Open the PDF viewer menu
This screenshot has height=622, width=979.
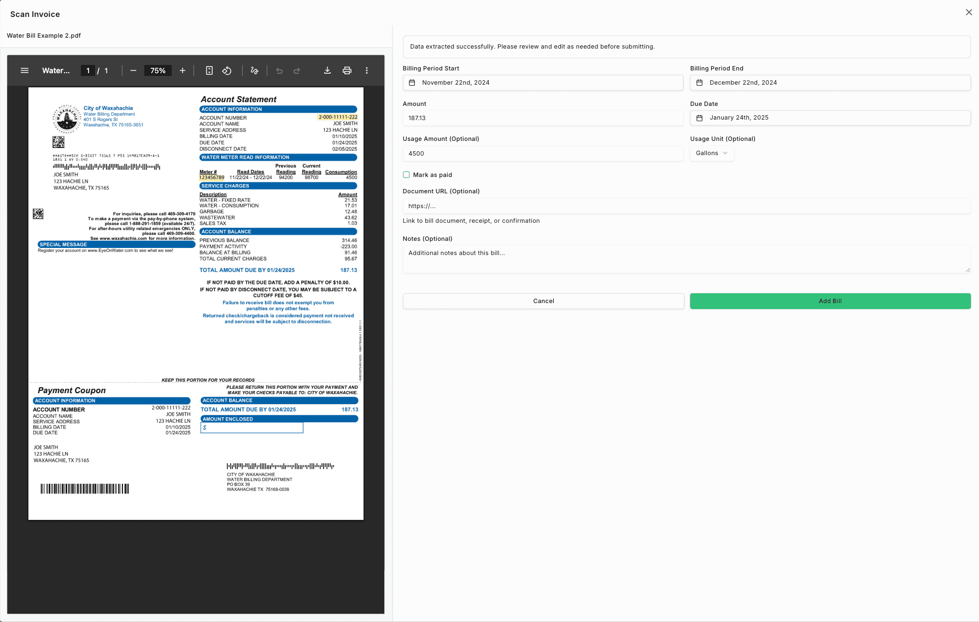[x=24, y=70]
